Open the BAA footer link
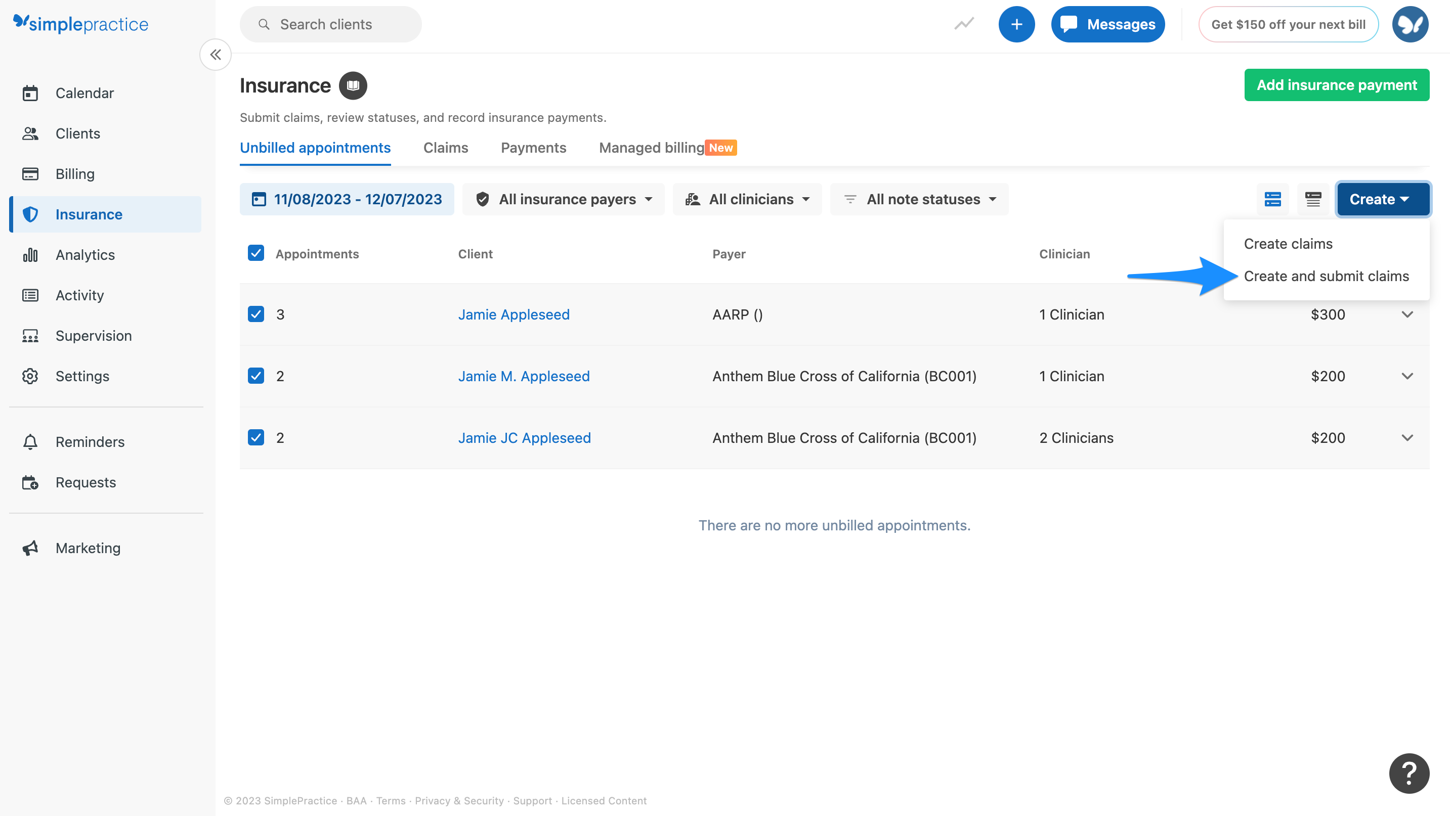1450x816 pixels. click(356, 800)
